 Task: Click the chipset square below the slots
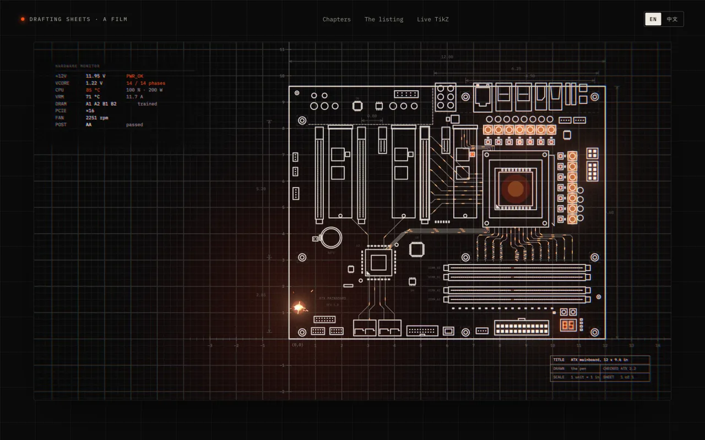click(378, 262)
